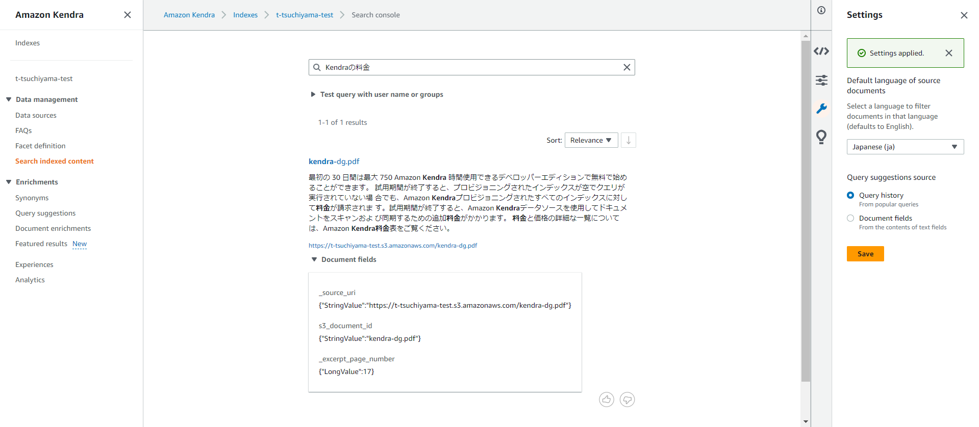Click t-tsuchiyama-test breadcrumb link
This screenshot has width=979, height=427.
(x=305, y=15)
